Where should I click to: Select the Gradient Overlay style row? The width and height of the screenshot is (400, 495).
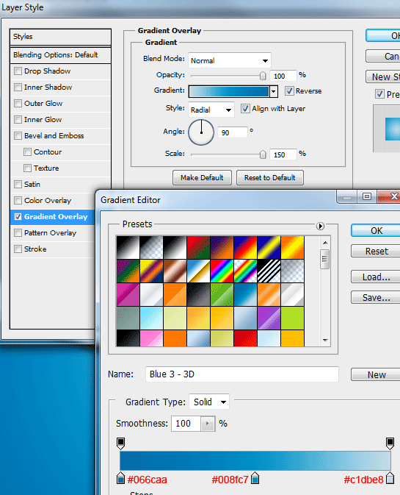[x=53, y=217]
